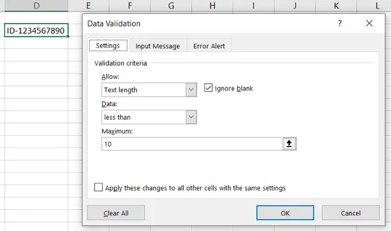Click the less than combo box
The height and width of the screenshot is (231, 391).
click(x=149, y=117)
